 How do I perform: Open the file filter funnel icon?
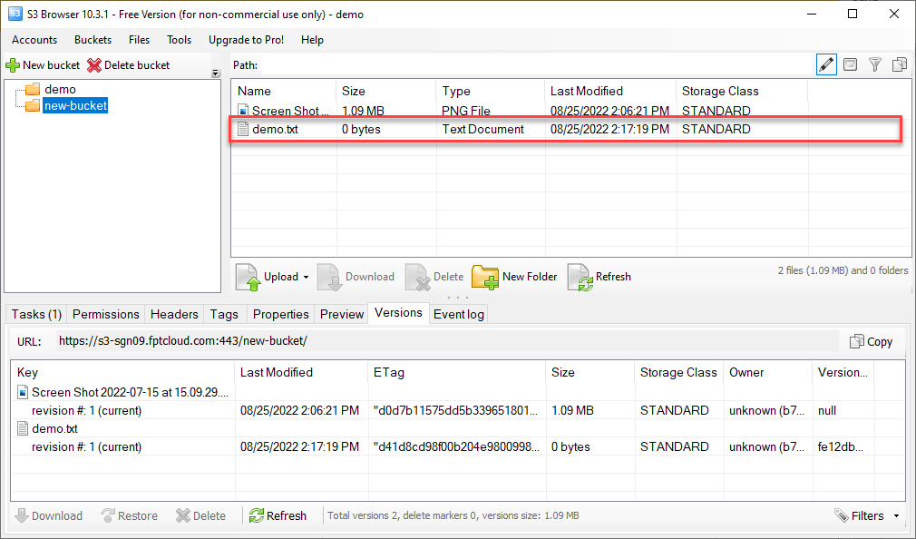click(x=874, y=64)
